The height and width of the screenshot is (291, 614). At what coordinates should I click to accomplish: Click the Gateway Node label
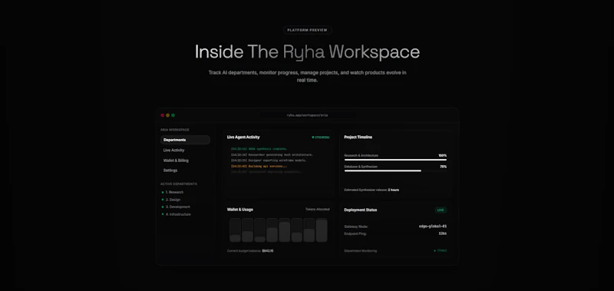point(356,227)
